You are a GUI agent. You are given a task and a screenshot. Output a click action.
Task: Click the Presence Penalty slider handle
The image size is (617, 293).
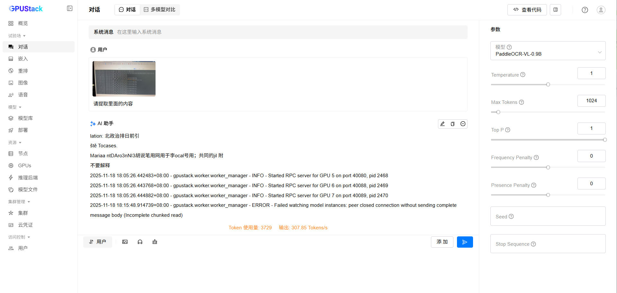pyautogui.click(x=548, y=195)
